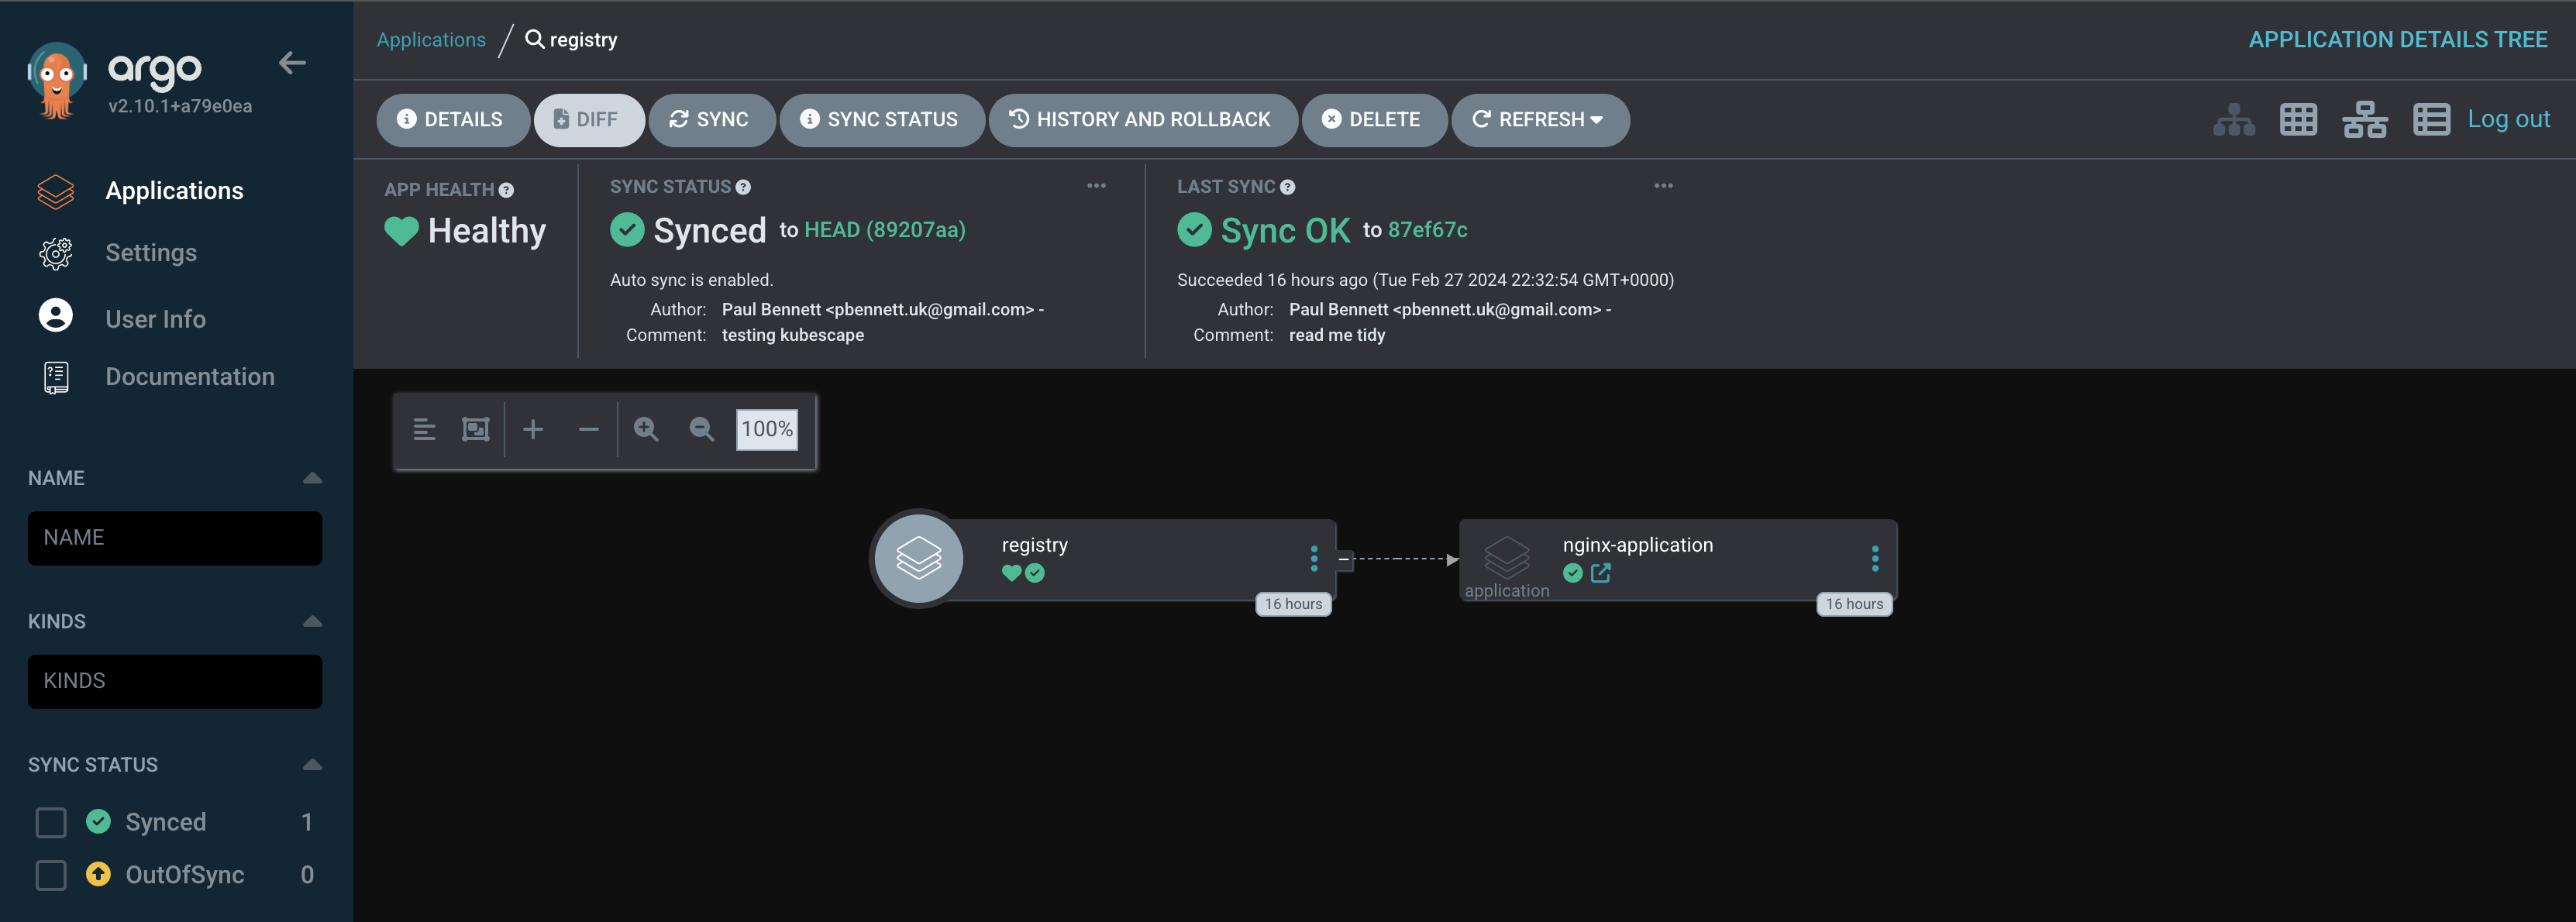Switch to grid view of application resources
The height and width of the screenshot is (922, 2576).
pos(2297,119)
